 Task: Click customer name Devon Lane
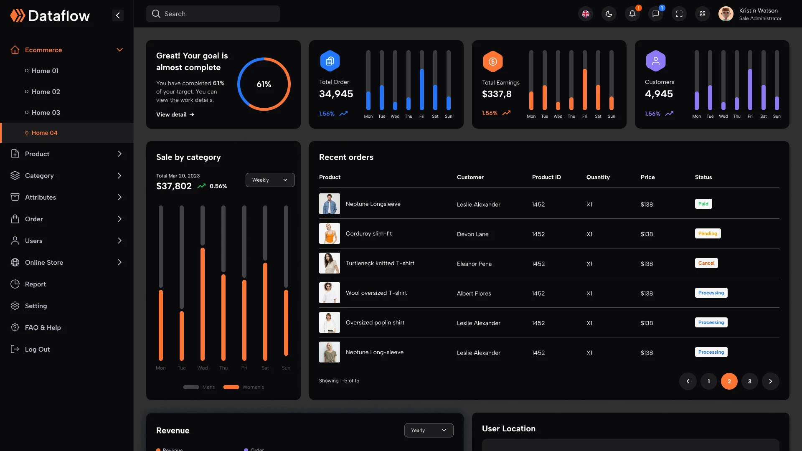pos(472,234)
